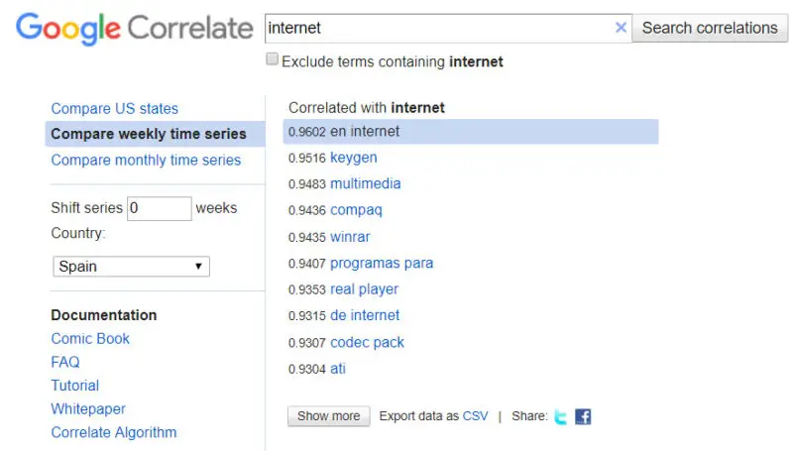Enable Exclude terms containing internet checkbox

pos(273,60)
